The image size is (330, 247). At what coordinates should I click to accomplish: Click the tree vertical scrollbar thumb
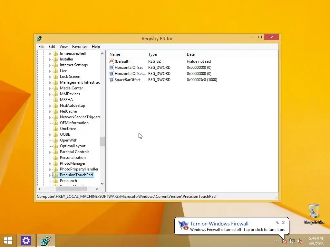pyautogui.click(x=102, y=142)
